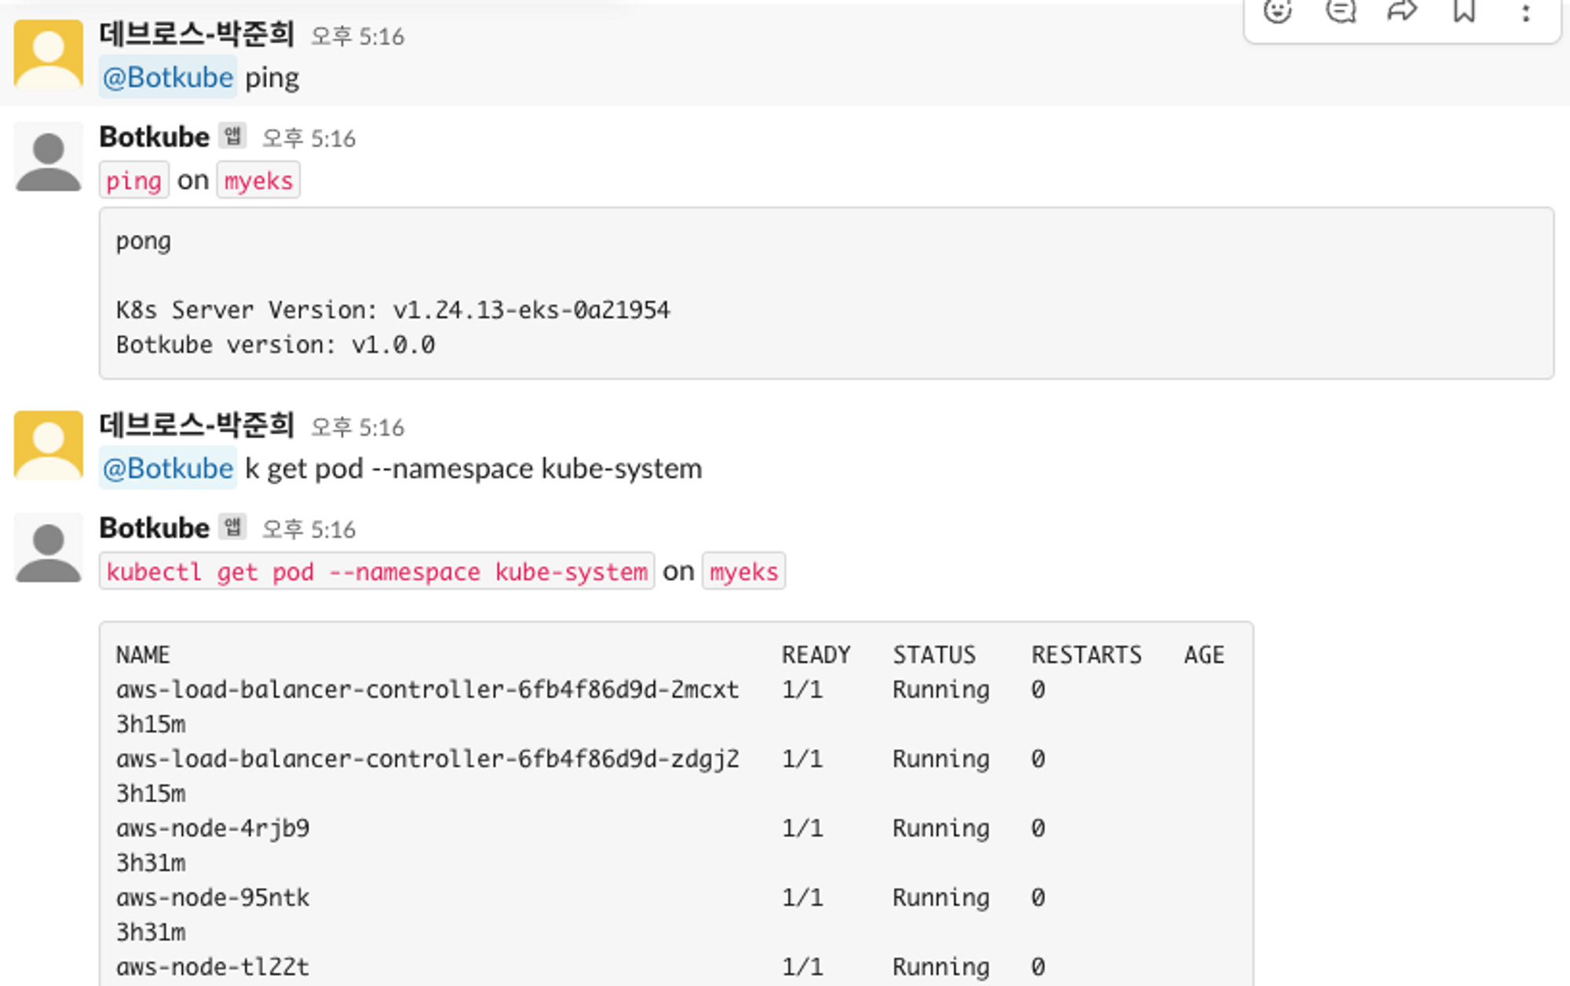
Task: Click yellow avatar beside k get pod message
Action: pos(49,444)
